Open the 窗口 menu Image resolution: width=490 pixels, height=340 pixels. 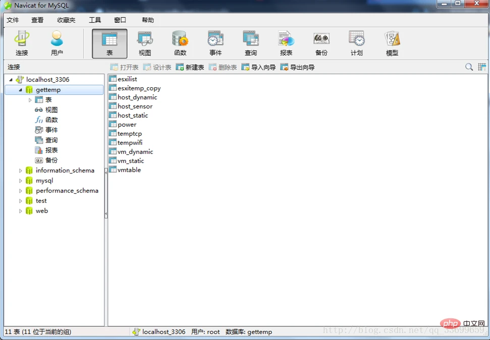tap(120, 20)
